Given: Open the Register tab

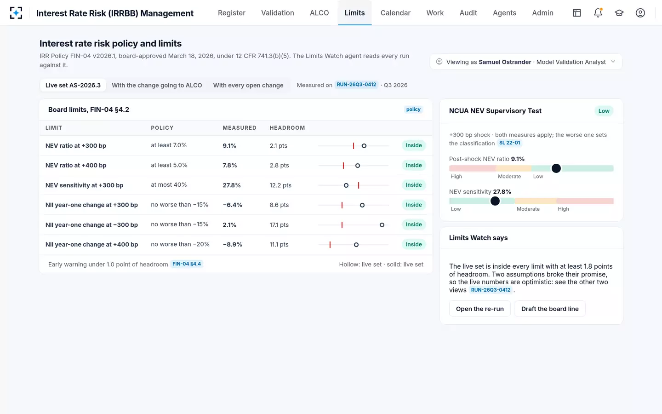Looking at the screenshot, I should point(232,13).
